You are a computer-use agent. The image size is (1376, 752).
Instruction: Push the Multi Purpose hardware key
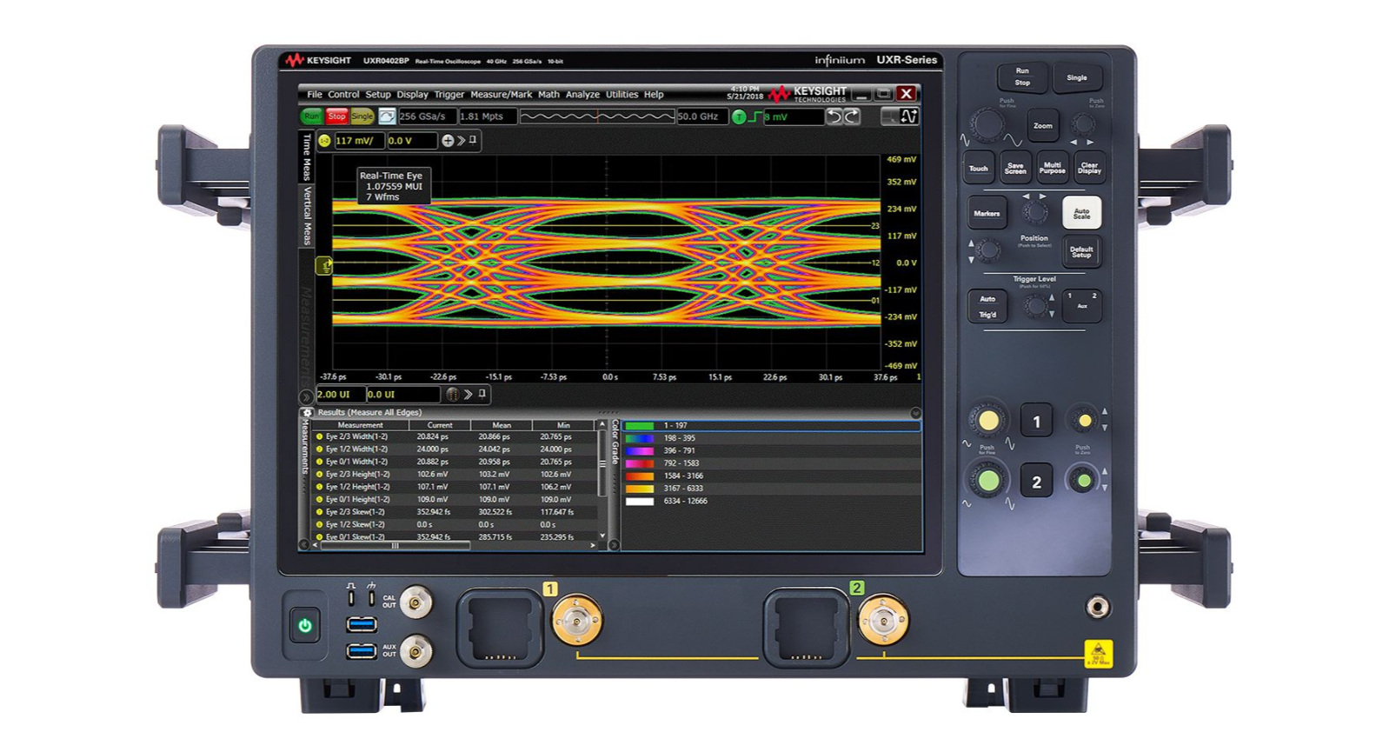point(1052,168)
